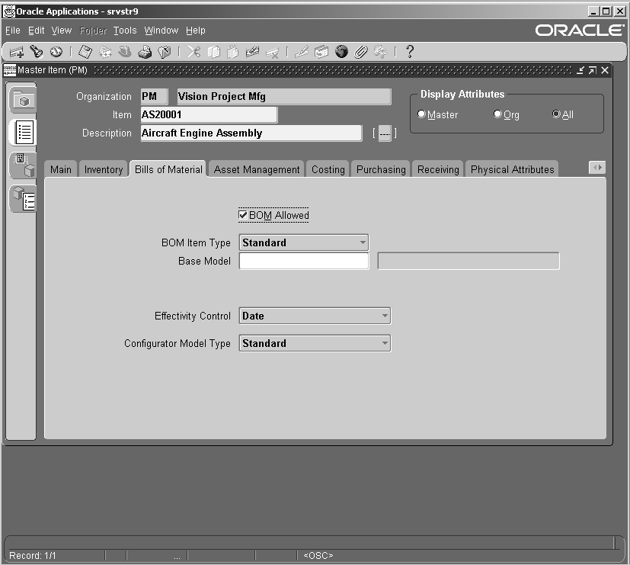
Task: Click the Translations globe icon
Action: (341, 52)
